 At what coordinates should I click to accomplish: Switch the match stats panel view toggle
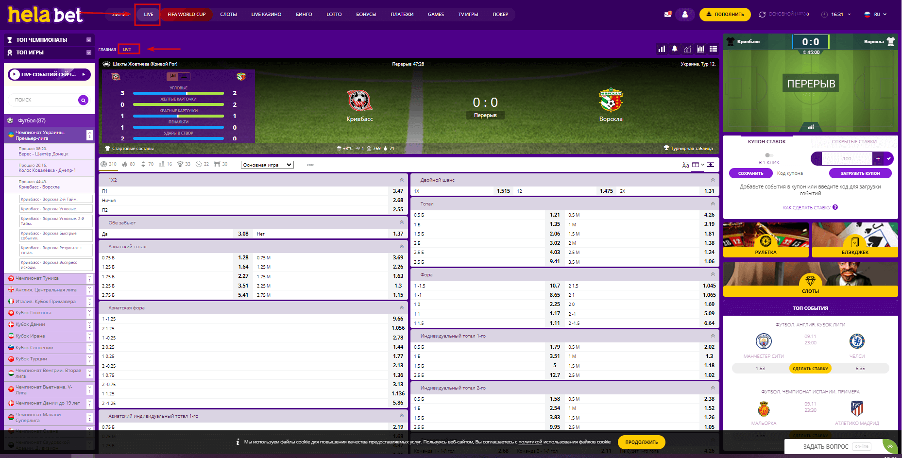point(178,76)
